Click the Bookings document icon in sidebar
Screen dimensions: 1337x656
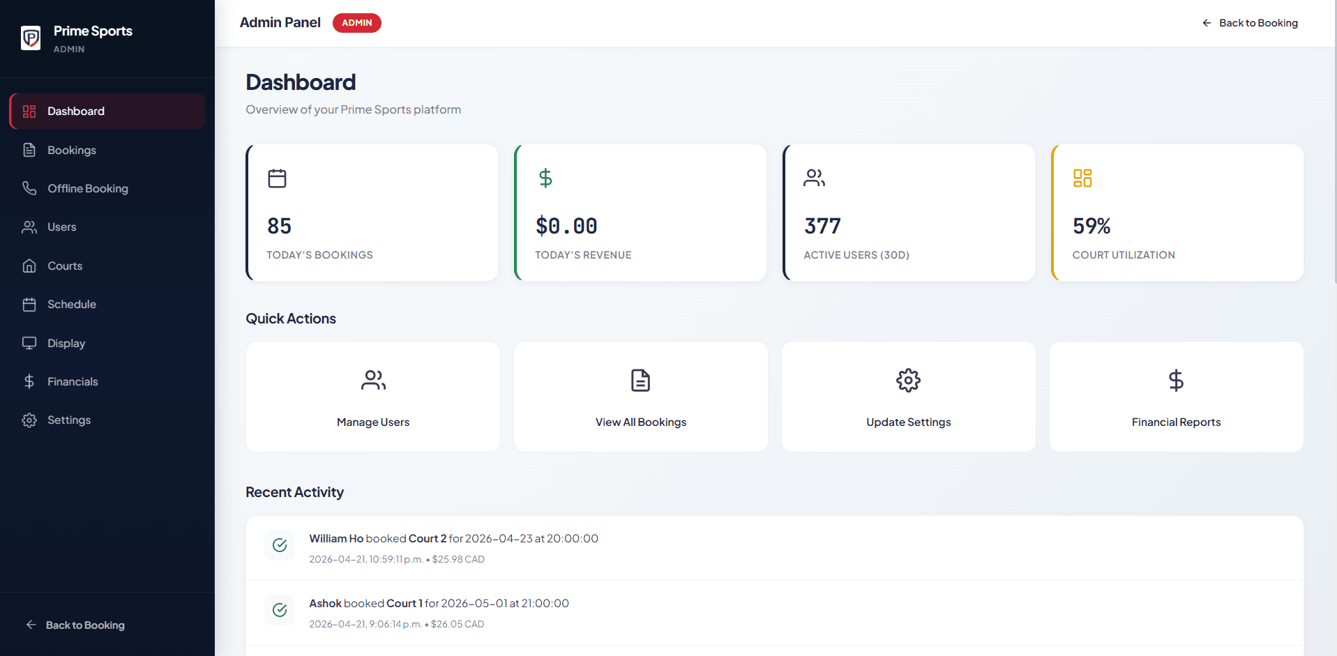tap(29, 150)
